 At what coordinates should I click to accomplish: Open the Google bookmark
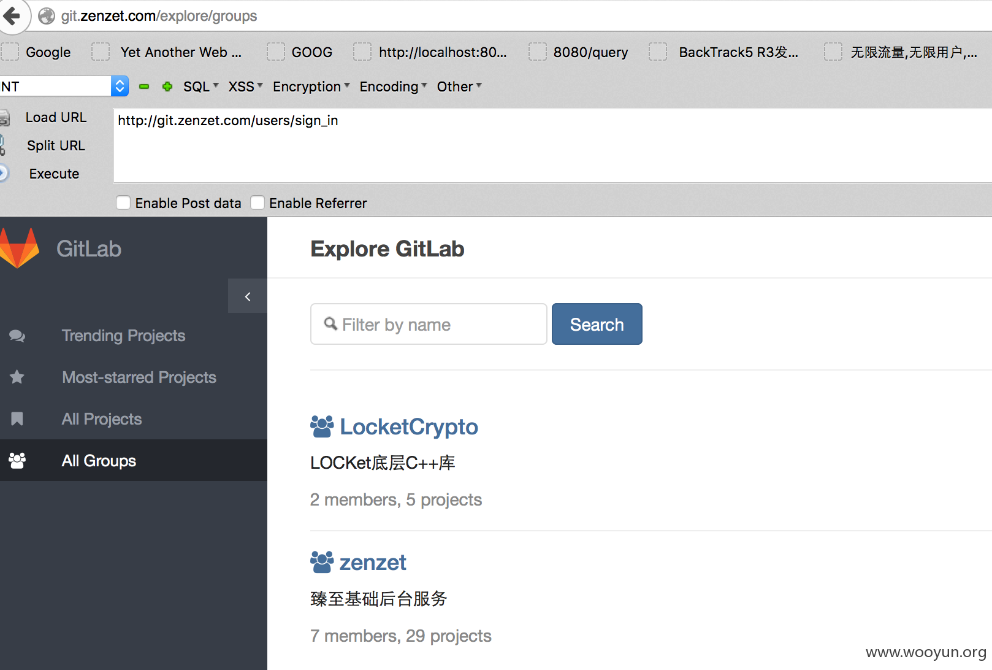[x=48, y=52]
